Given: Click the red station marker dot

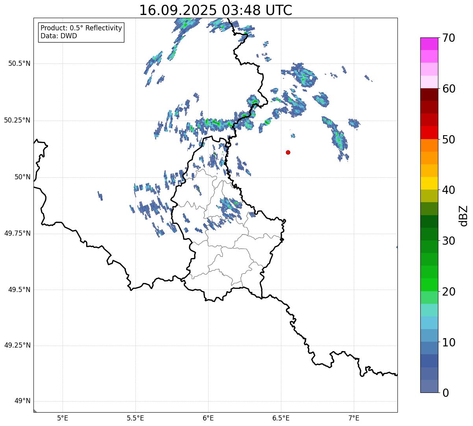Looking at the screenshot, I should (288, 152).
